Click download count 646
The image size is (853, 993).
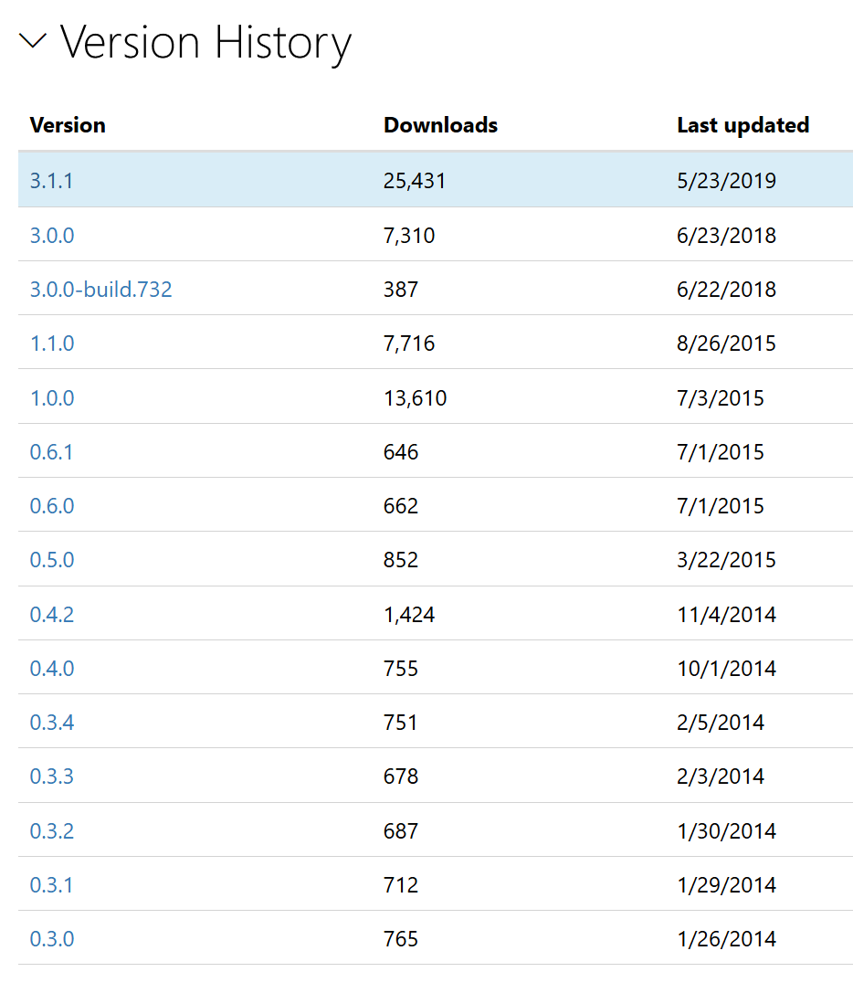401,452
